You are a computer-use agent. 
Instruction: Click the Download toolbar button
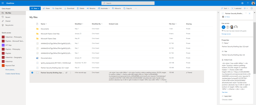[69, 8]
